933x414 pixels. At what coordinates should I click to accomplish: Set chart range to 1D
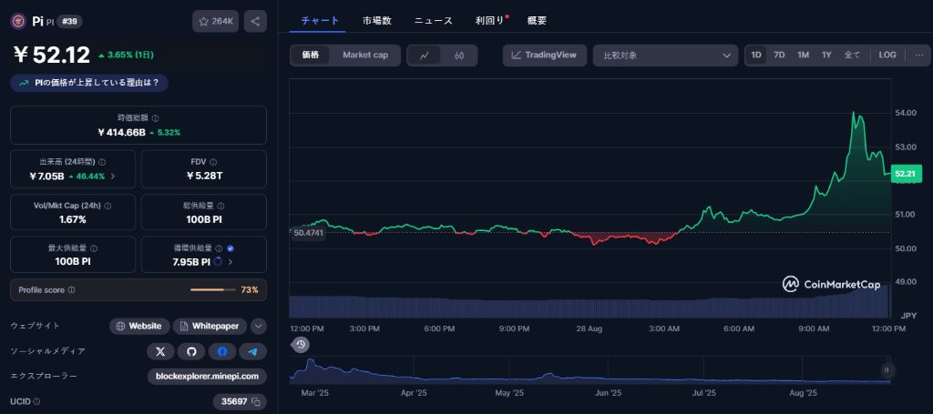[x=756, y=56]
